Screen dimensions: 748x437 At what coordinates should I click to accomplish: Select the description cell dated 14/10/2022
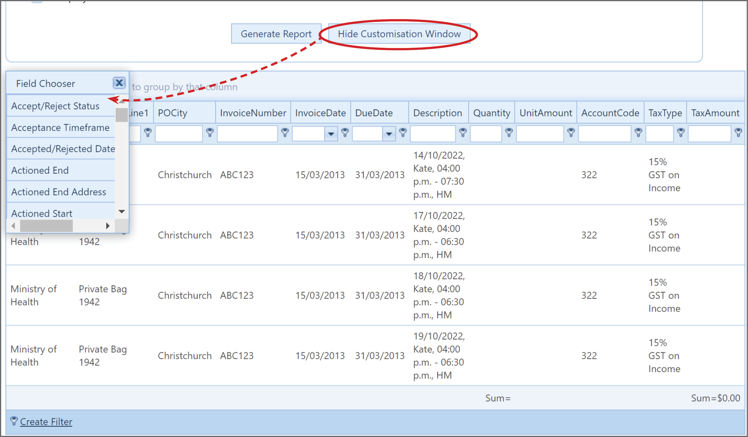tap(439, 175)
